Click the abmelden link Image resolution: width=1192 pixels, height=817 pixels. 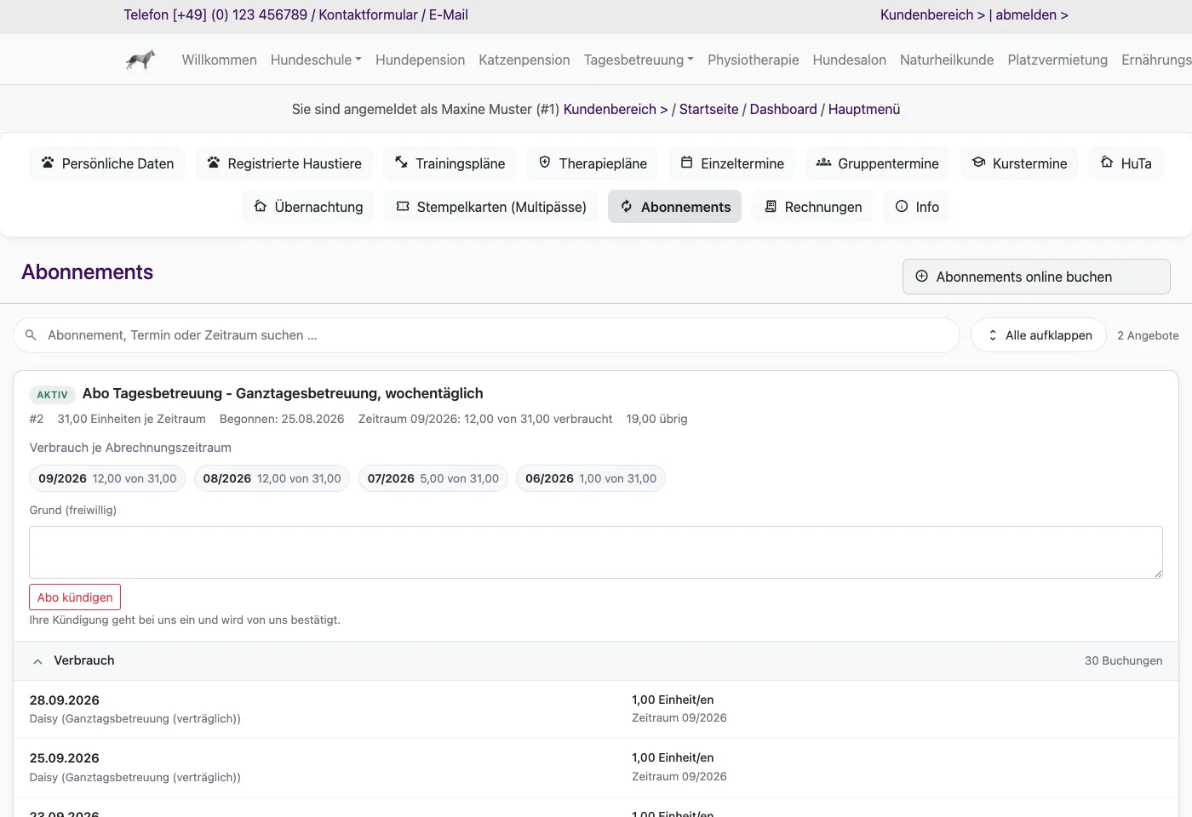point(1032,14)
